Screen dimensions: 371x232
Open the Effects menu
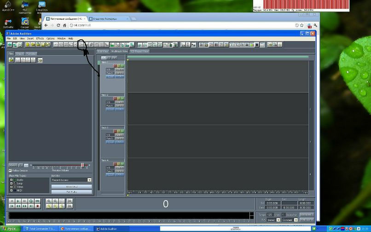40,38
